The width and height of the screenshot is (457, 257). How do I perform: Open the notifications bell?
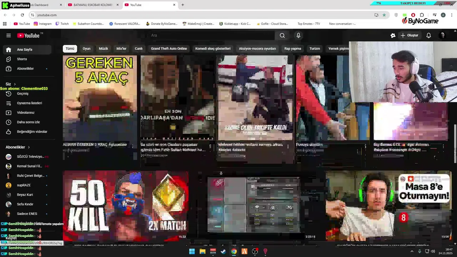pos(429,35)
